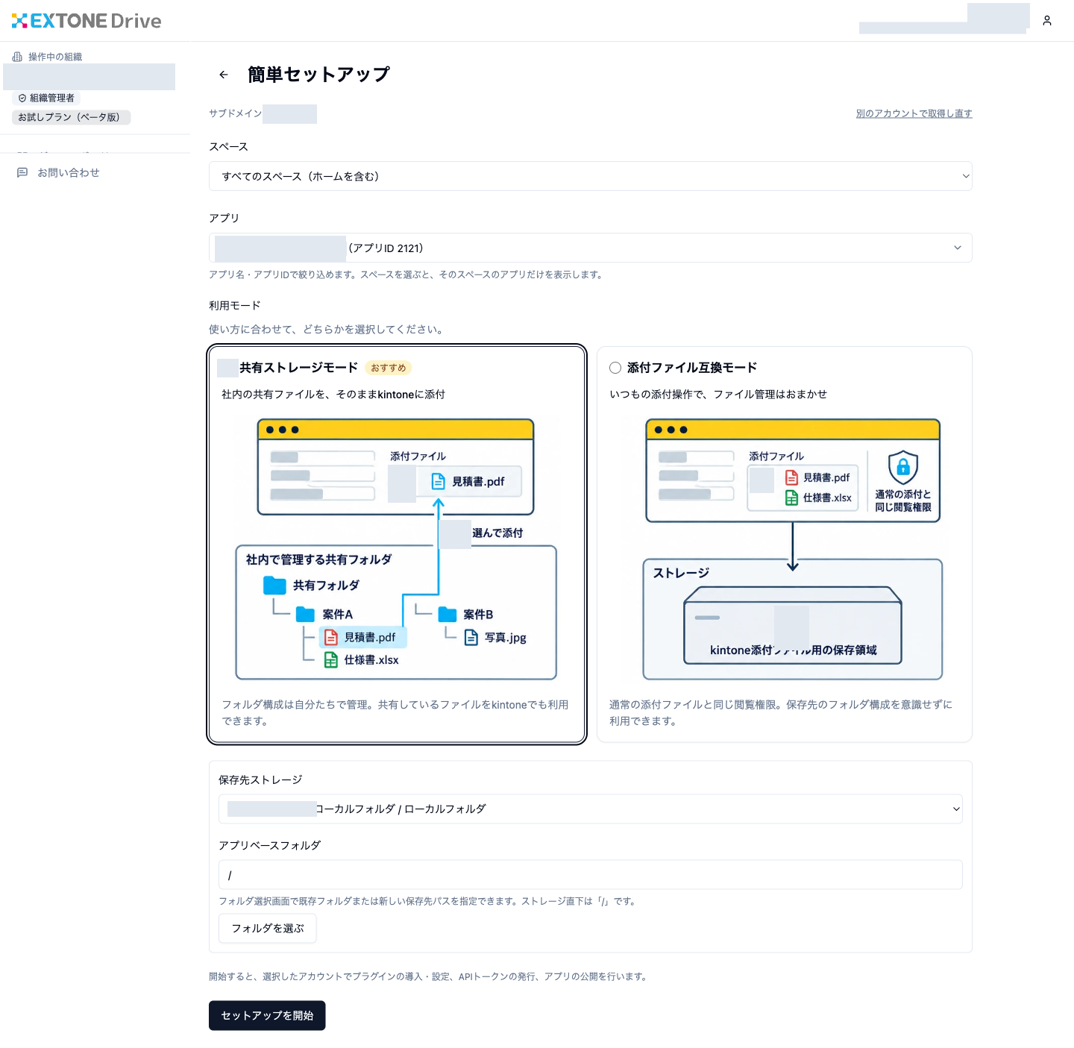Click the 組織管理者 badge
Image resolution: width=1074 pixels, height=1048 pixels.
click(x=46, y=98)
